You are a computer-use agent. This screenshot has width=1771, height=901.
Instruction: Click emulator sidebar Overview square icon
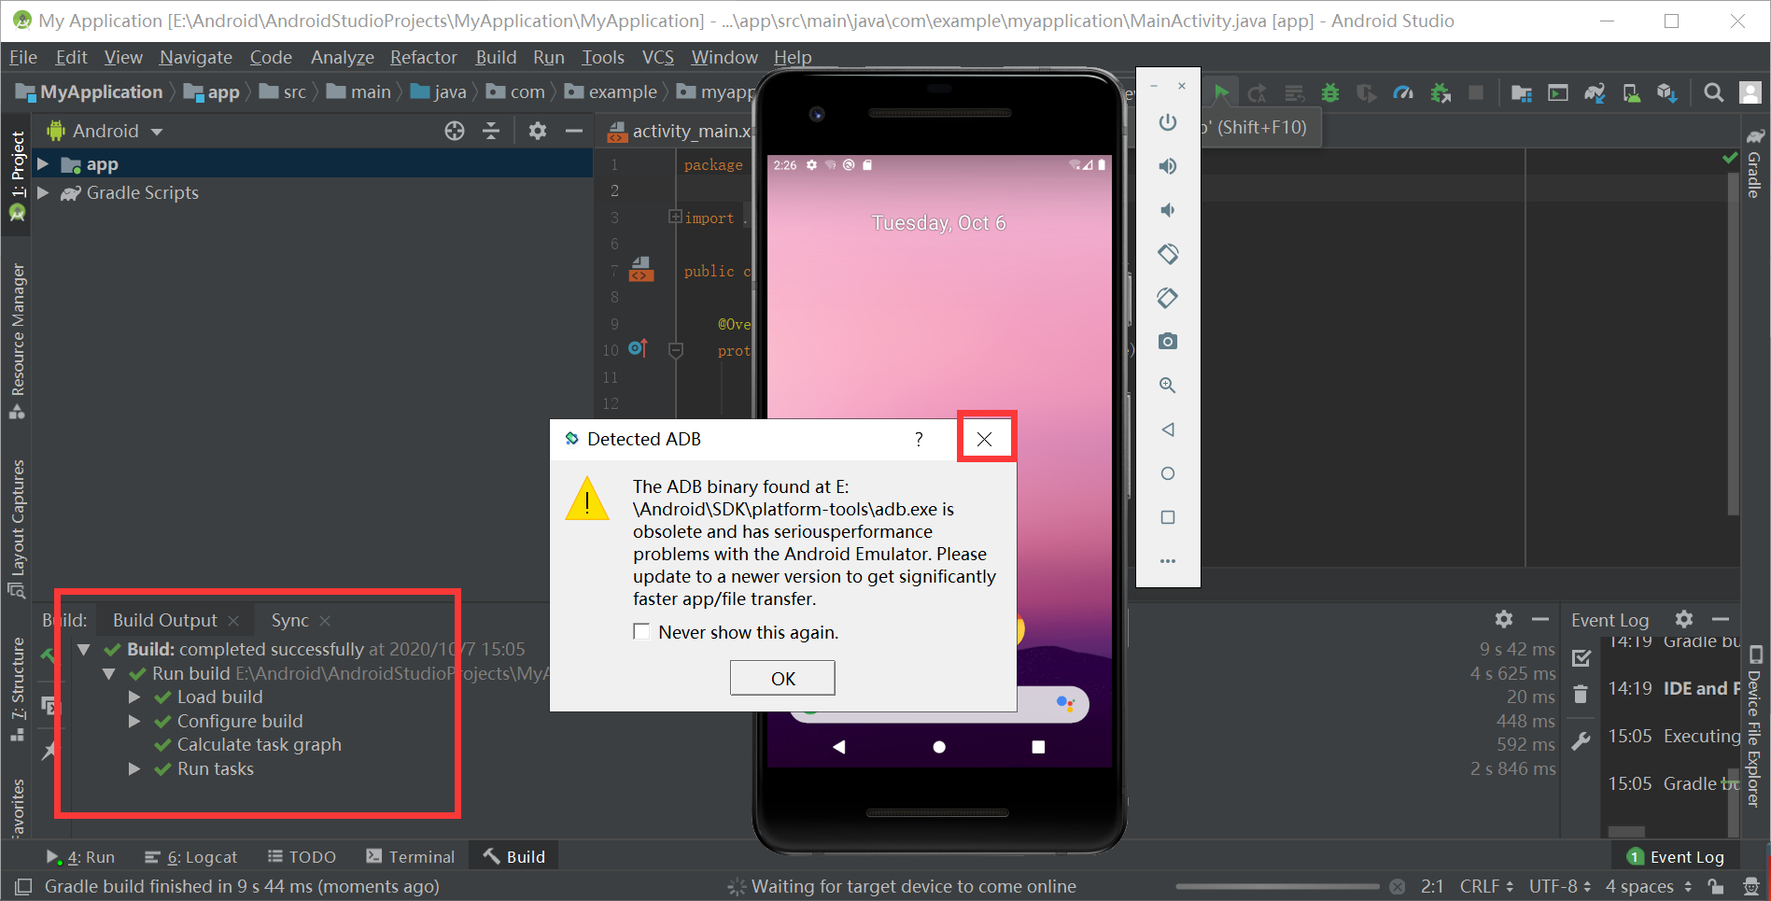coord(1168,517)
